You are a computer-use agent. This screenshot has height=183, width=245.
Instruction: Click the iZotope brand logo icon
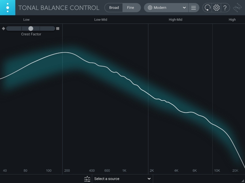tap(237, 8)
